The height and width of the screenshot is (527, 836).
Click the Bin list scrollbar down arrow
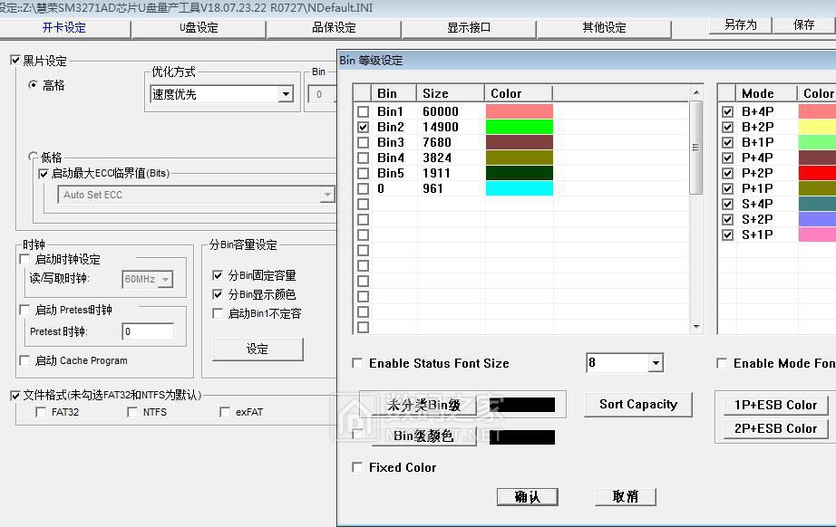pyautogui.click(x=696, y=327)
